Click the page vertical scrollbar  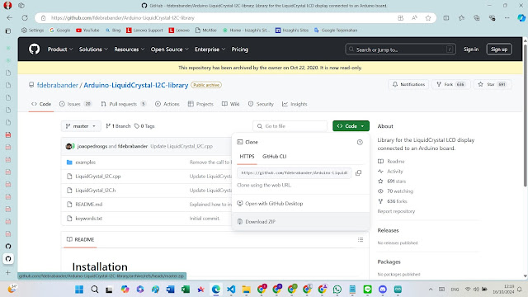(x=525, y=115)
